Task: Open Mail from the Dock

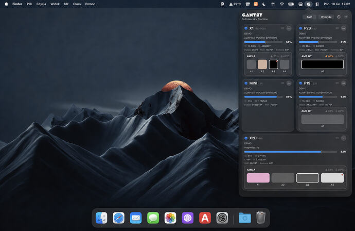Action: click(x=136, y=218)
